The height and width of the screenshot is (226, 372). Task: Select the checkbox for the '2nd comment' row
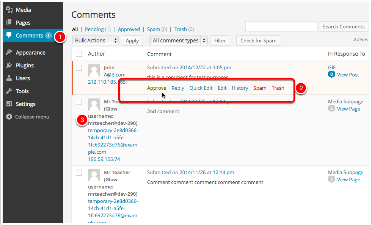click(79, 101)
